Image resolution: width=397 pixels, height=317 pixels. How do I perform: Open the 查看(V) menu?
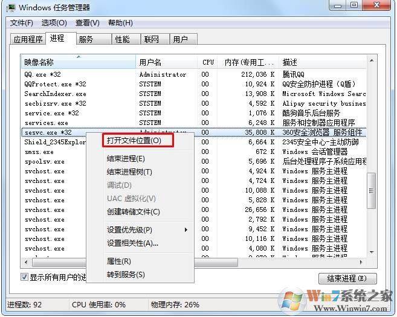click(x=88, y=23)
